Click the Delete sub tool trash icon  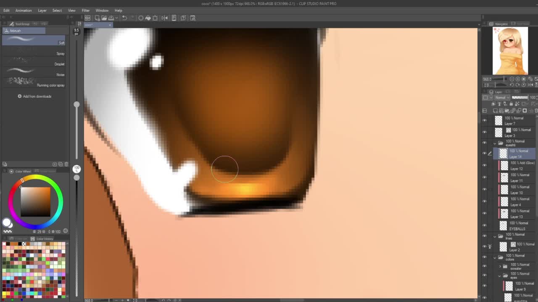click(66, 164)
